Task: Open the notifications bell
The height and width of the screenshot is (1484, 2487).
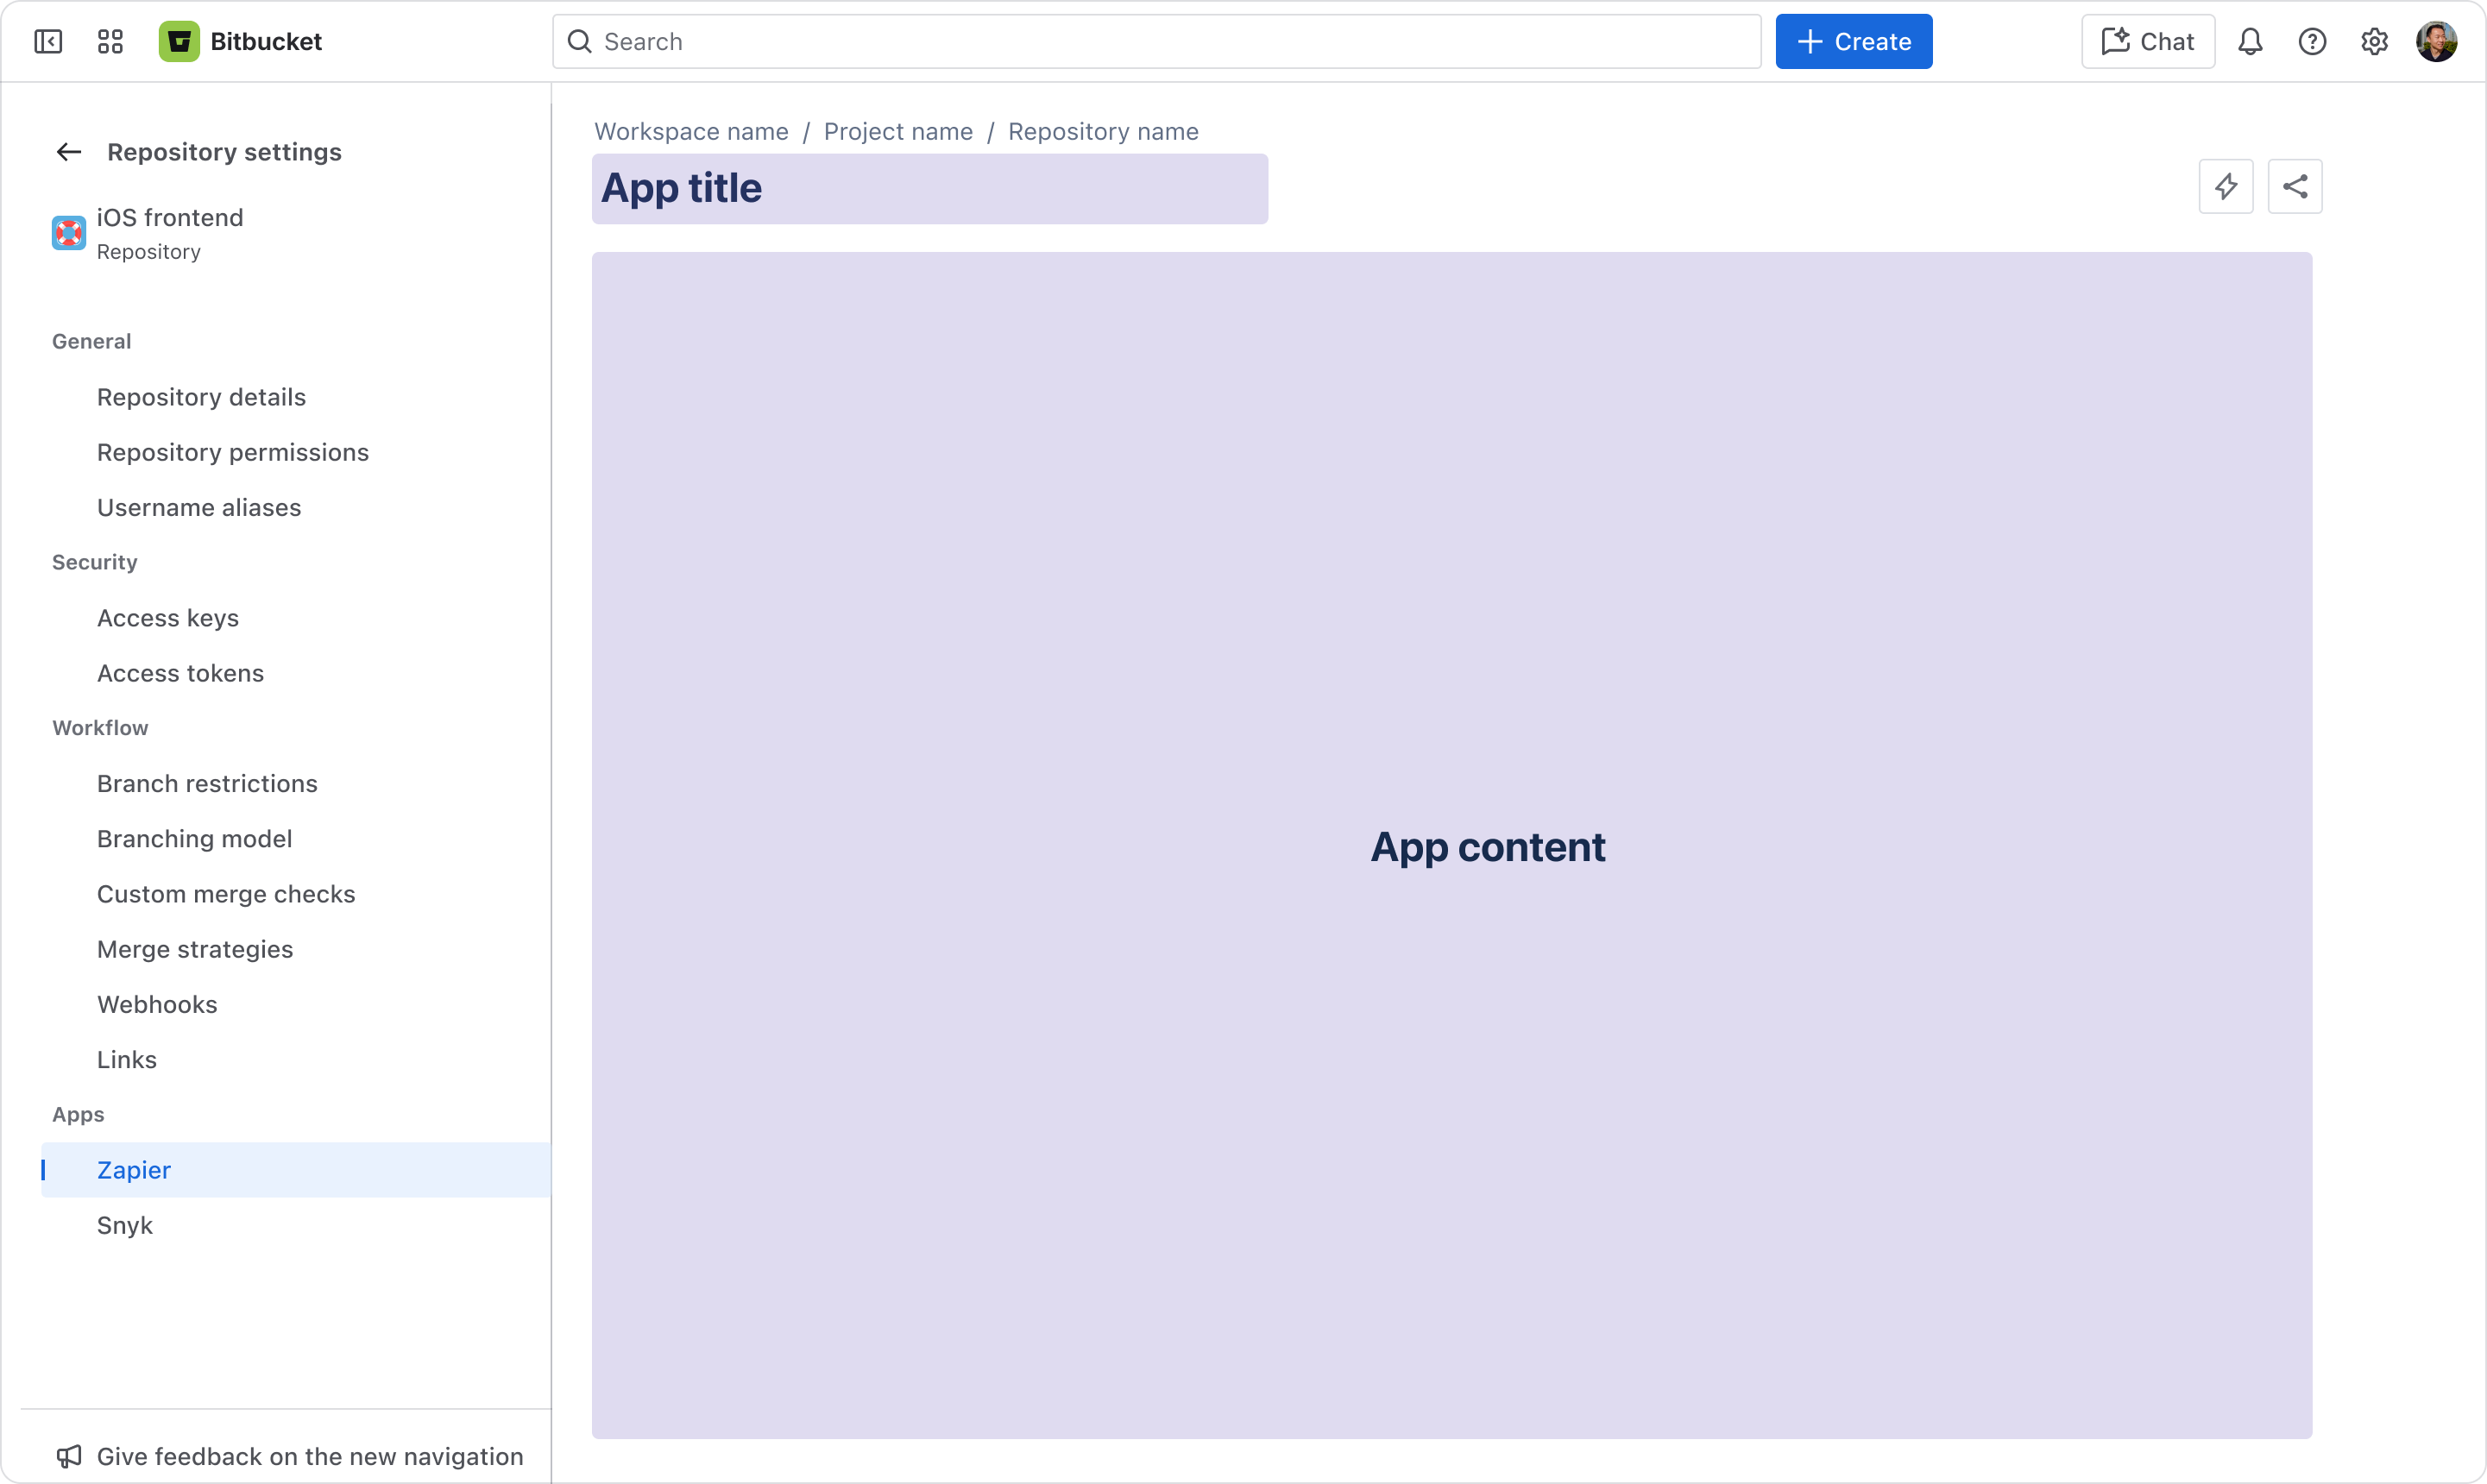Action: (2250, 41)
